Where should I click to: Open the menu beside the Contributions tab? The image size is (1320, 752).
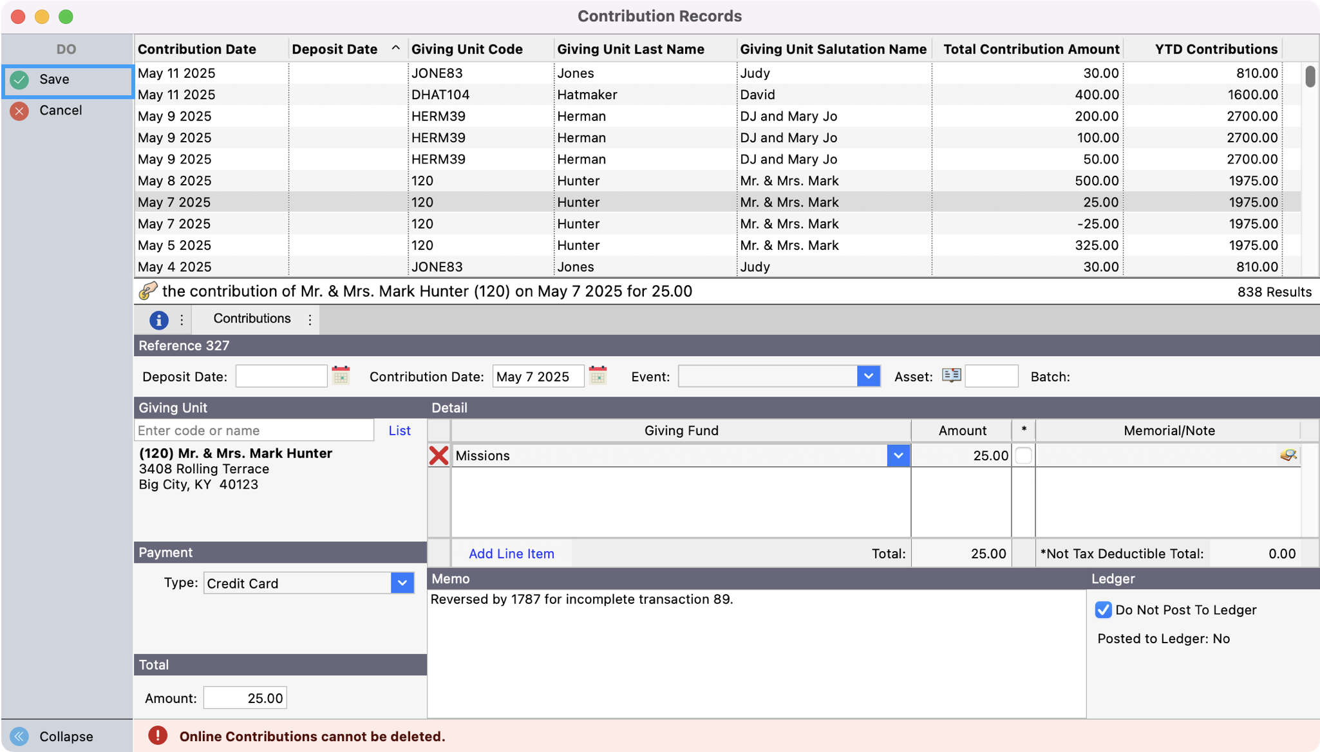pyautogui.click(x=310, y=319)
